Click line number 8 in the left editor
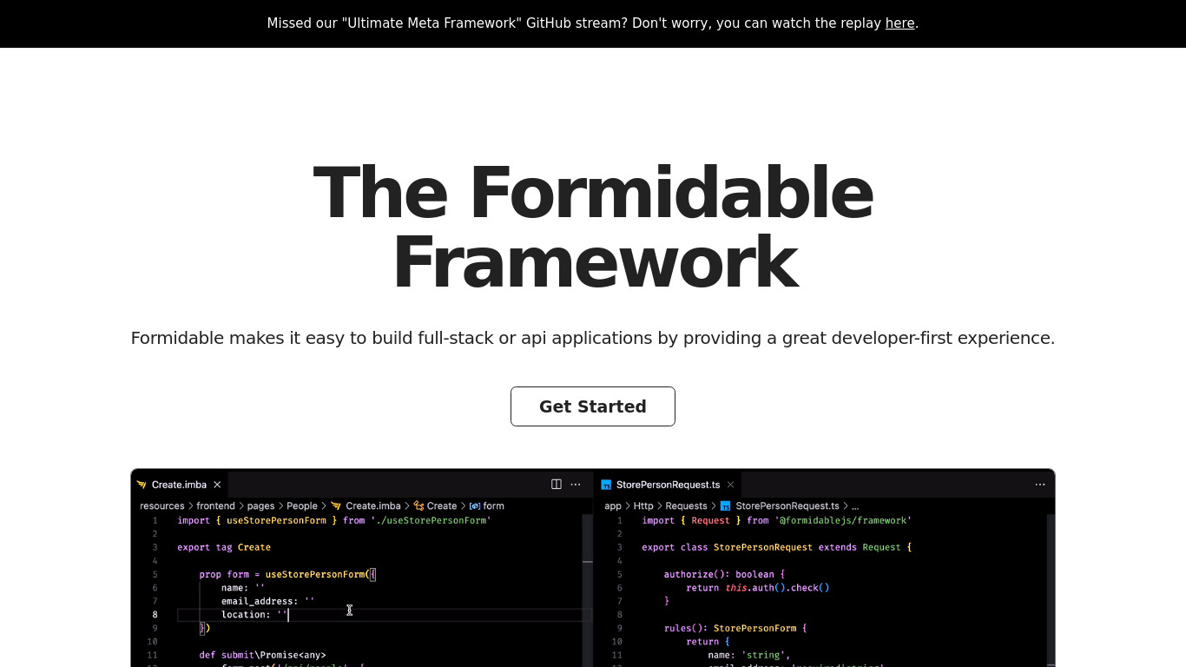This screenshot has width=1186, height=667. pos(155,614)
